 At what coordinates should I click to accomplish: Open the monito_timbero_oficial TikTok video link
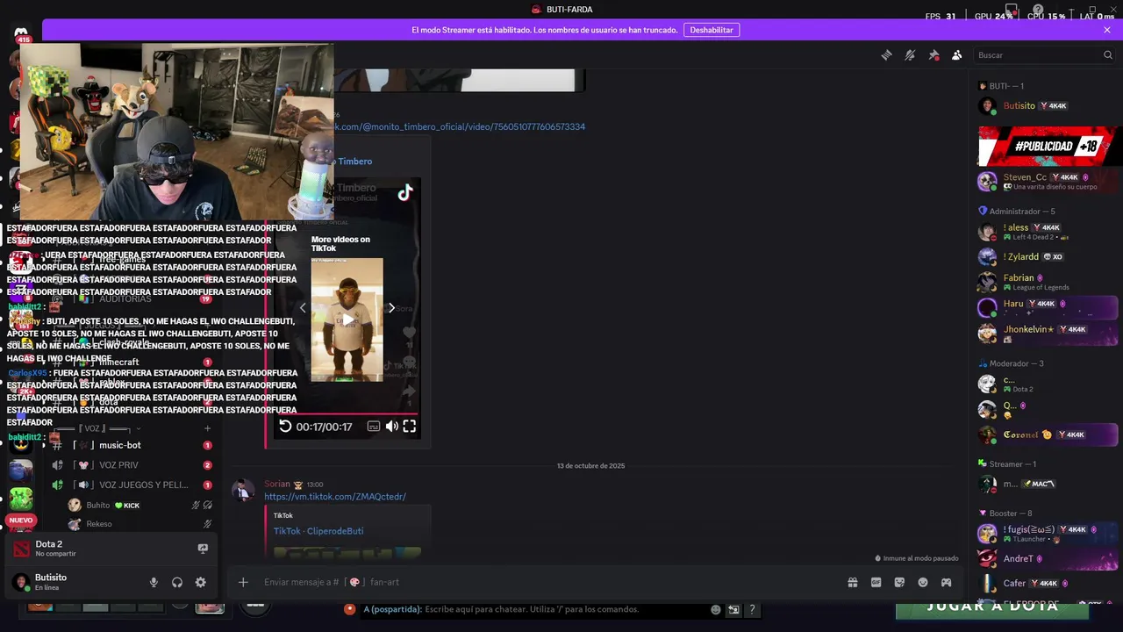click(459, 126)
